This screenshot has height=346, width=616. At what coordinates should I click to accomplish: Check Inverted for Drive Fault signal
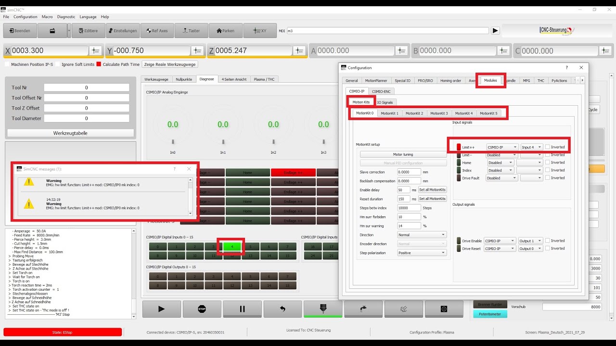coord(548,178)
